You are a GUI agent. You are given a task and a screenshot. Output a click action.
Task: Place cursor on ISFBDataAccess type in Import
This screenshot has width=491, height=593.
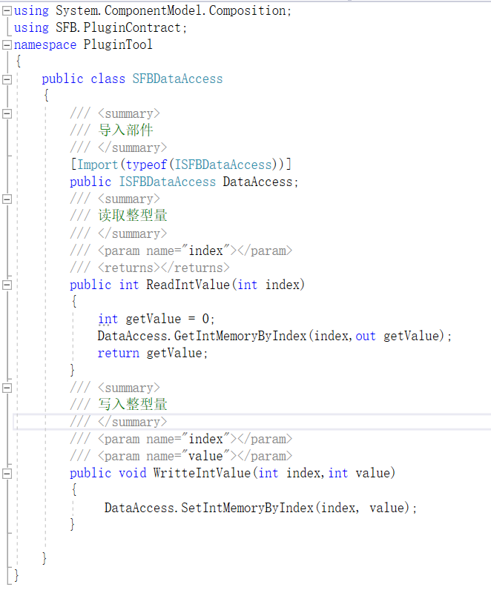[x=223, y=165]
